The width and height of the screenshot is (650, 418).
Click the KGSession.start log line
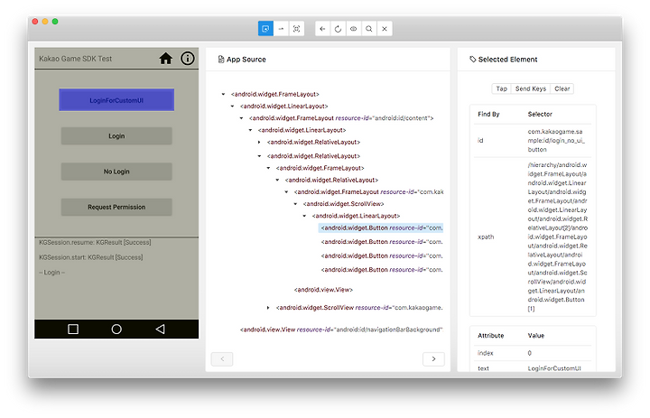(91, 257)
